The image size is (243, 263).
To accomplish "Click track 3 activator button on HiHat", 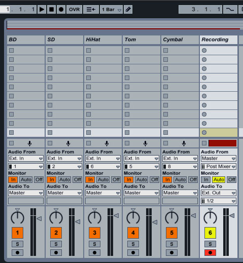I will click(94, 233).
